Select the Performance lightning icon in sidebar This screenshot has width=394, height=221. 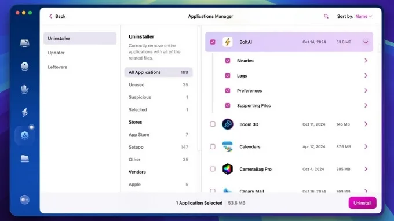coord(24,112)
